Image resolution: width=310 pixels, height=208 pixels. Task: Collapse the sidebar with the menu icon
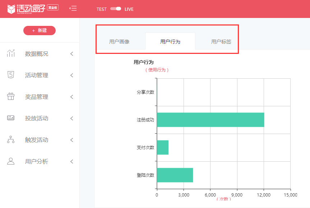point(73,9)
